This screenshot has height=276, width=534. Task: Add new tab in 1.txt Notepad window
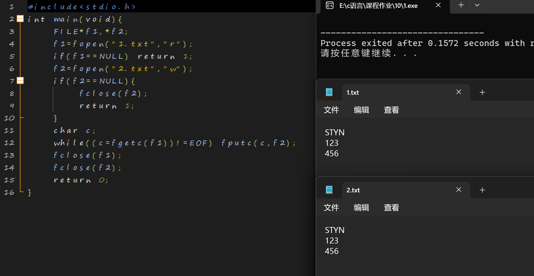482,92
